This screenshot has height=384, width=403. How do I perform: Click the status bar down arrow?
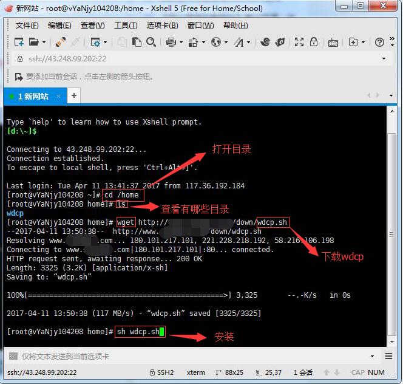[337, 372]
